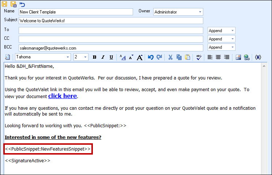
Task: Insert a picture using the image icon
Action: pos(238,57)
